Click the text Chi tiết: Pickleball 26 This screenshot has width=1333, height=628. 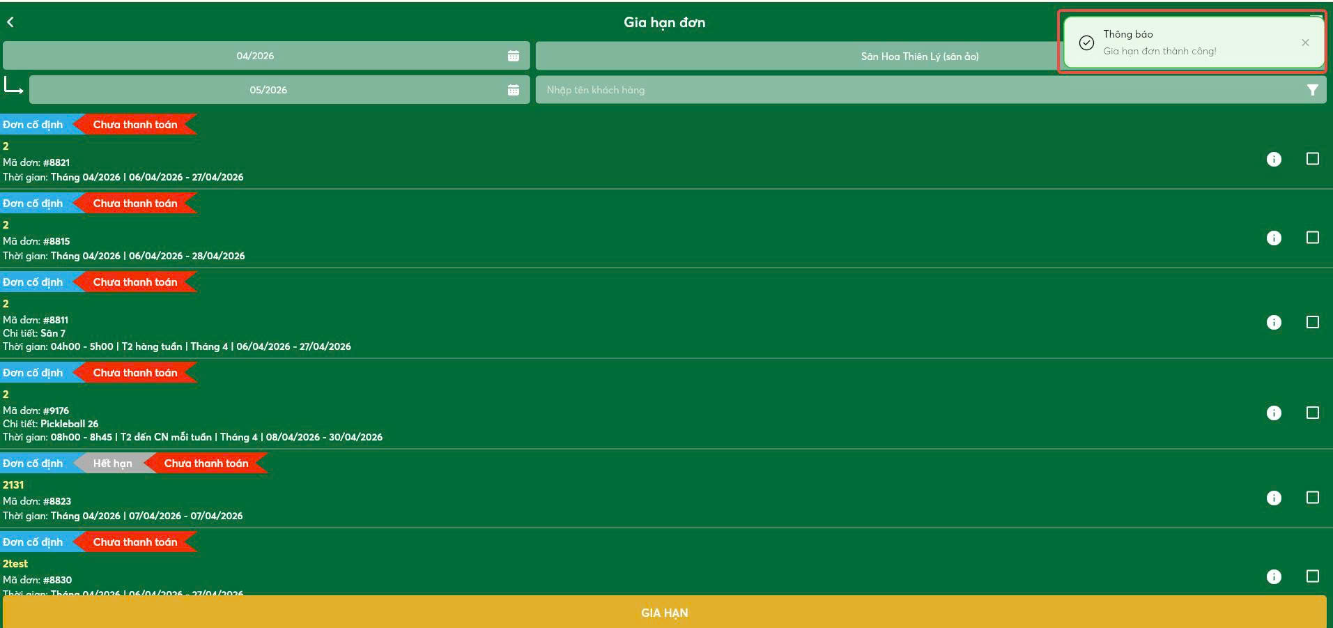click(51, 424)
